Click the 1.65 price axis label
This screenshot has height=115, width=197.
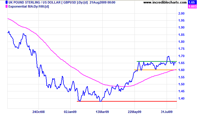pyautogui.click(x=181, y=63)
